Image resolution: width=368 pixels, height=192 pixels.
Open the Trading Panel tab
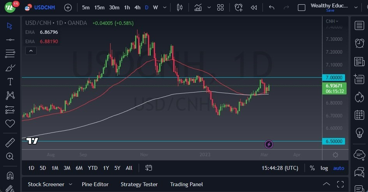pyautogui.click(x=187, y=184)
